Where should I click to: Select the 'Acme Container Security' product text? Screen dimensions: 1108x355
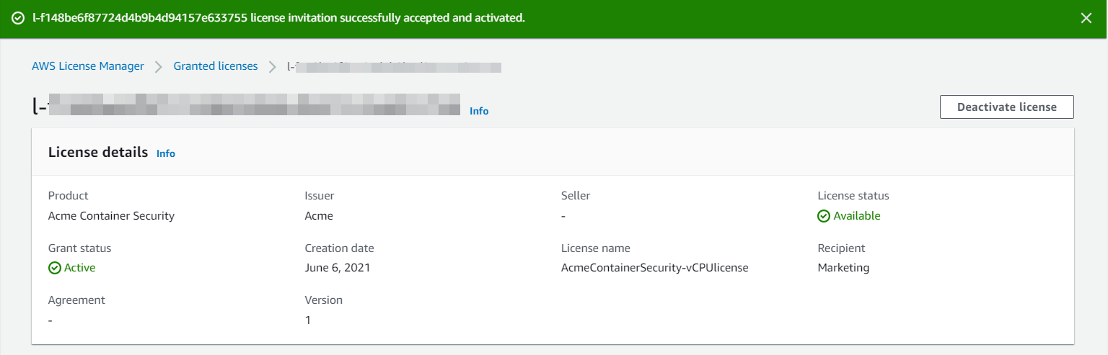(x=111, y=215)
